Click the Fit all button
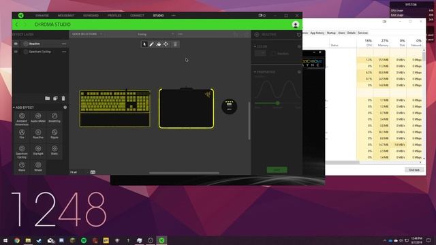The width and height of the screenshot is (436, 245). (x=74, y=172)
